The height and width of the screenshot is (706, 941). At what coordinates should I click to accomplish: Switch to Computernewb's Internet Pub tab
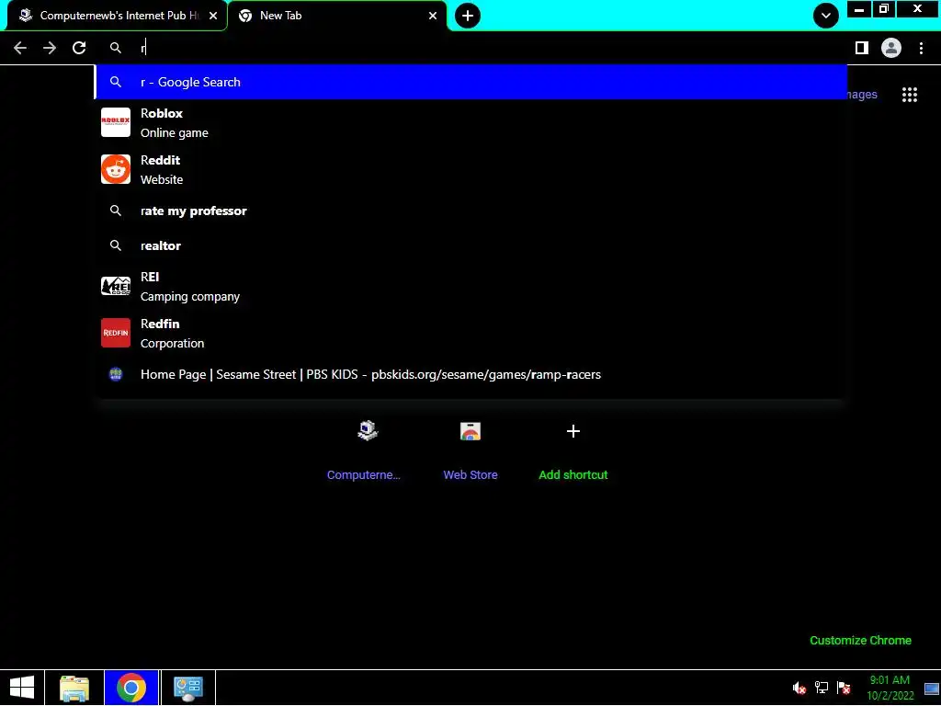117,16
